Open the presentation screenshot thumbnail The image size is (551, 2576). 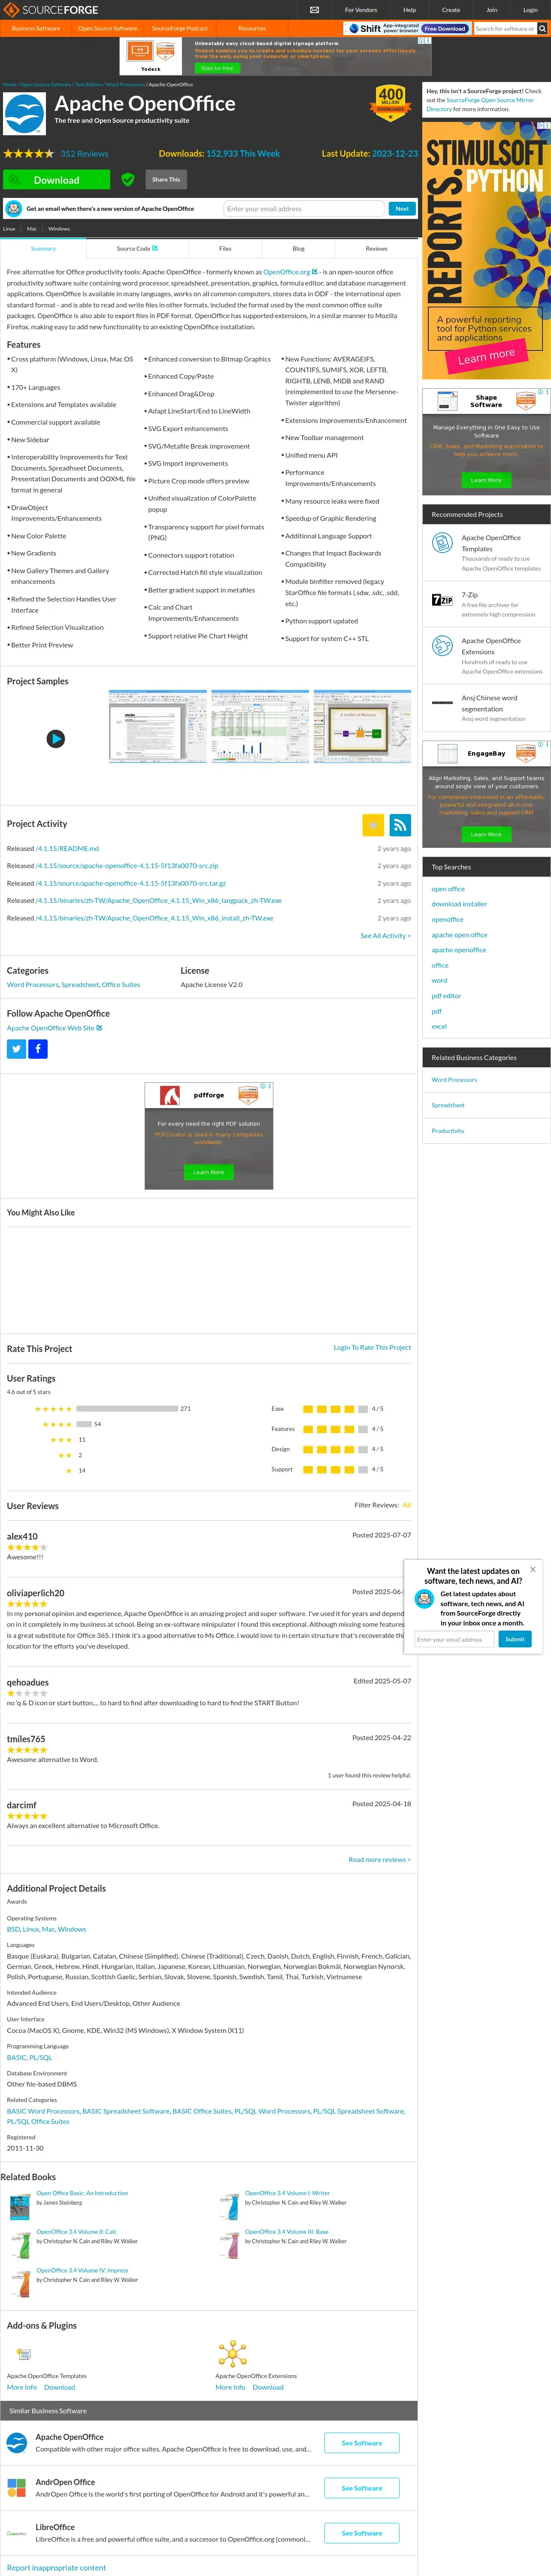point(362,726)
